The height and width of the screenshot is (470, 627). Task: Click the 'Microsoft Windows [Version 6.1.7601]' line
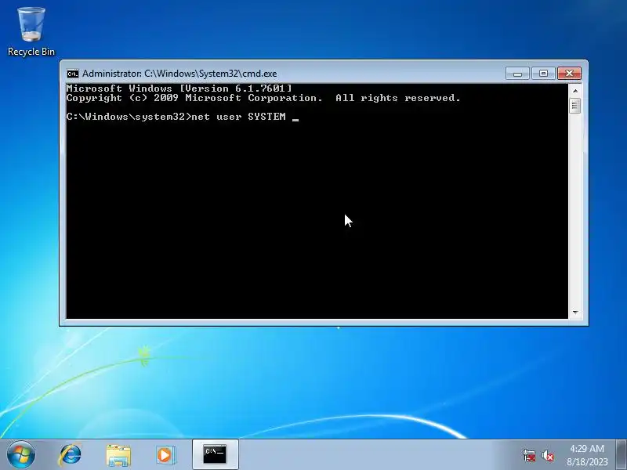point(179,89)
